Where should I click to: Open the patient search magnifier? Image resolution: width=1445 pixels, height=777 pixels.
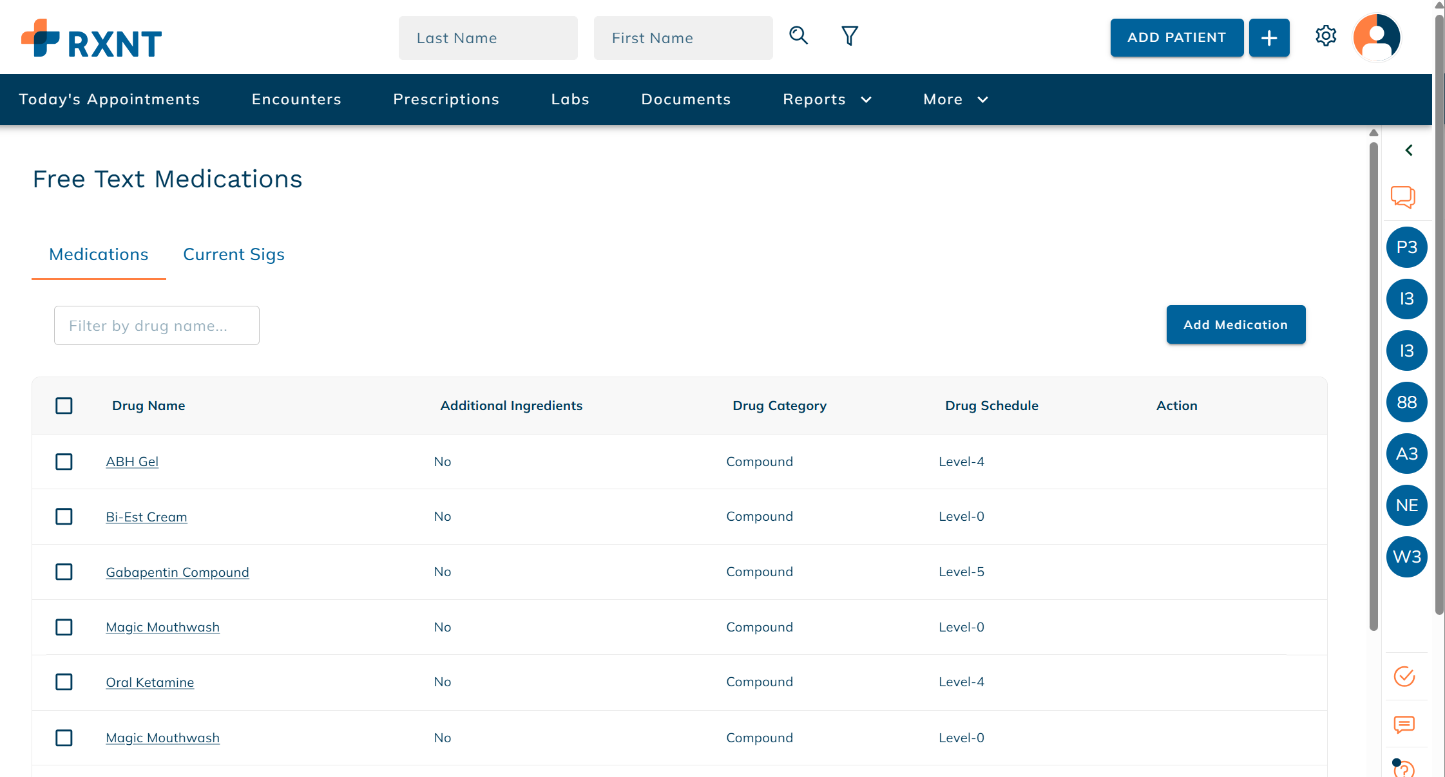click(x=798, y=36)
